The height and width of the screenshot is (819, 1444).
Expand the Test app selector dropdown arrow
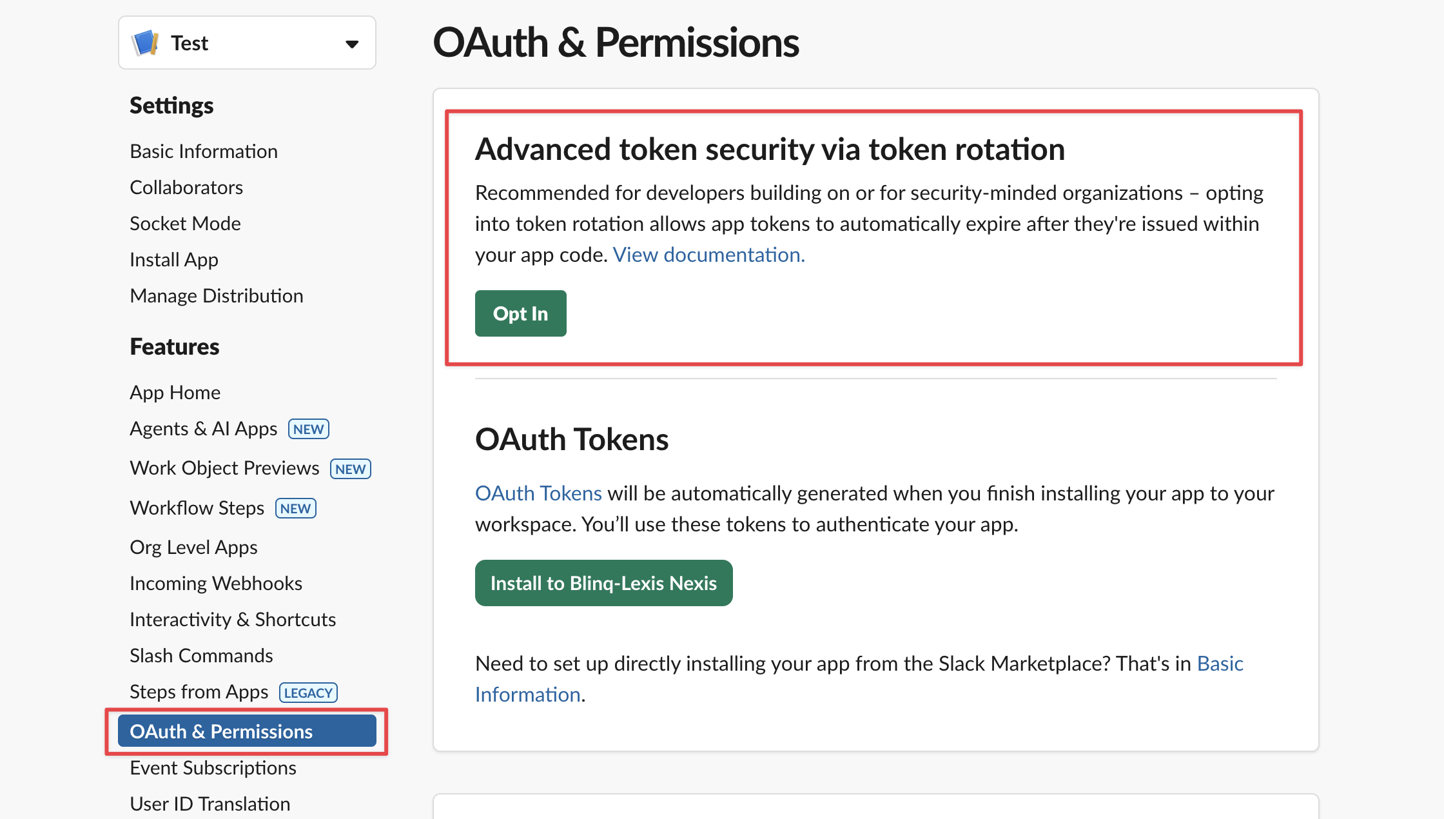coord(351,44)
